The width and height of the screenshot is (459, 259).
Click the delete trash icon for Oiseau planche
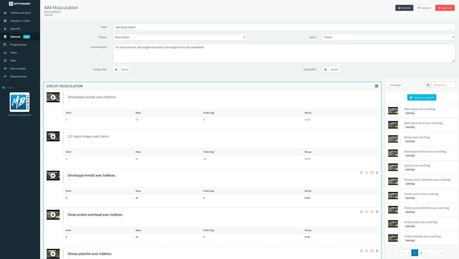coord(377,251)
